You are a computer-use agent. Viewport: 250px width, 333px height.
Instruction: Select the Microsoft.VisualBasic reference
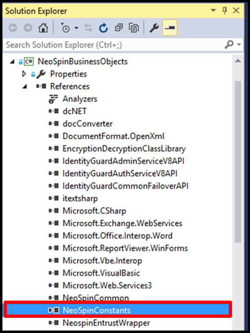[101, 273]
